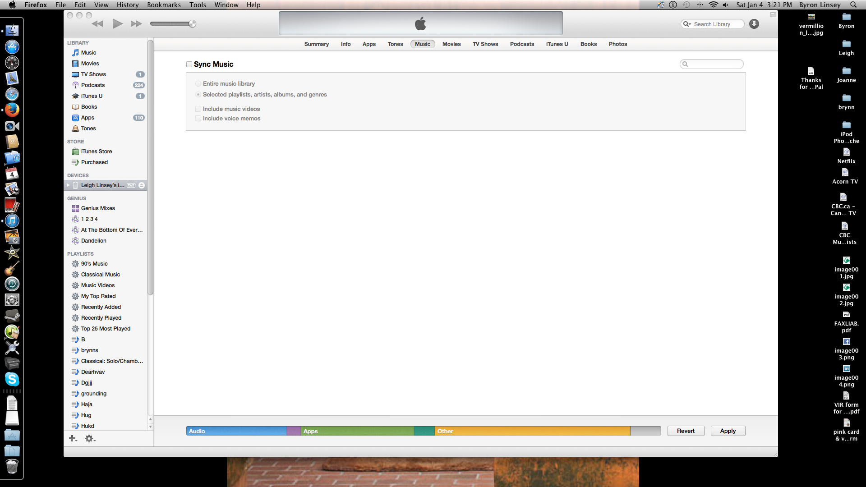Select Top 25 Most Played playlist
The image size is (866, 487).
[x=106, y=329]
